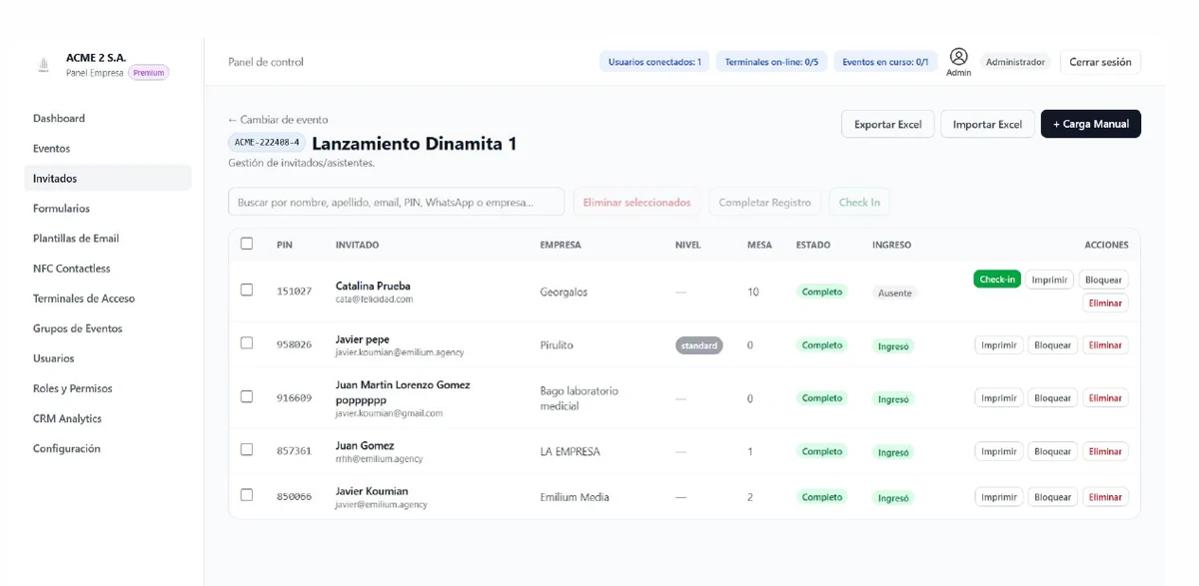Open the Admin user profile icon
Screen dimensions: 1199x586
point(958,56)
